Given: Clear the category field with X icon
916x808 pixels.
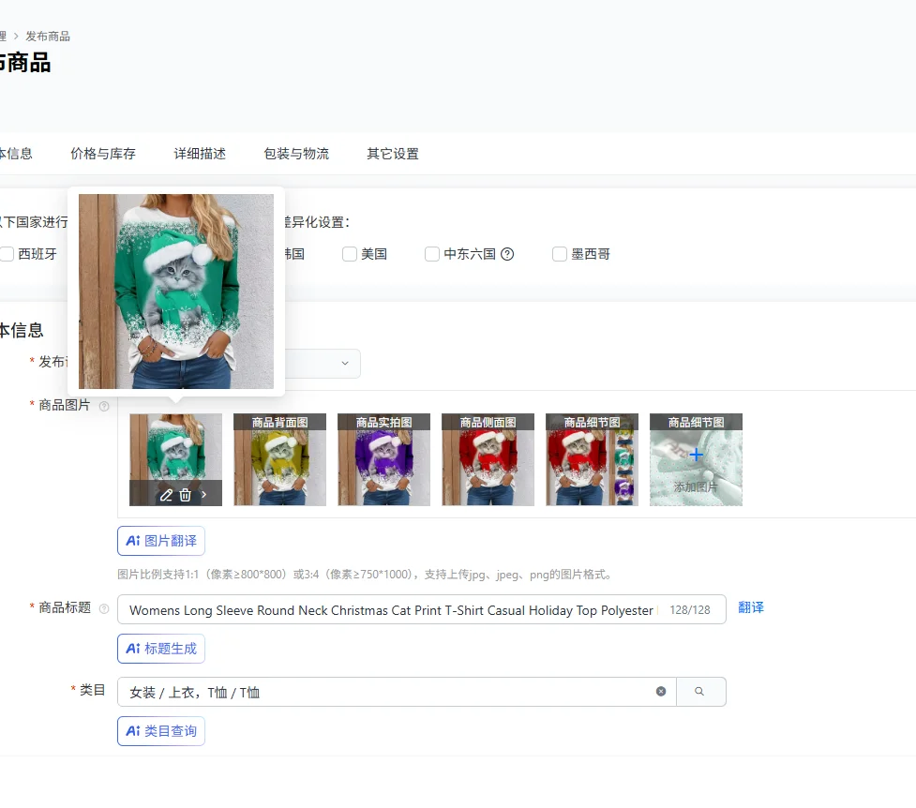Looking at the screenshot, I should [661, 692].
